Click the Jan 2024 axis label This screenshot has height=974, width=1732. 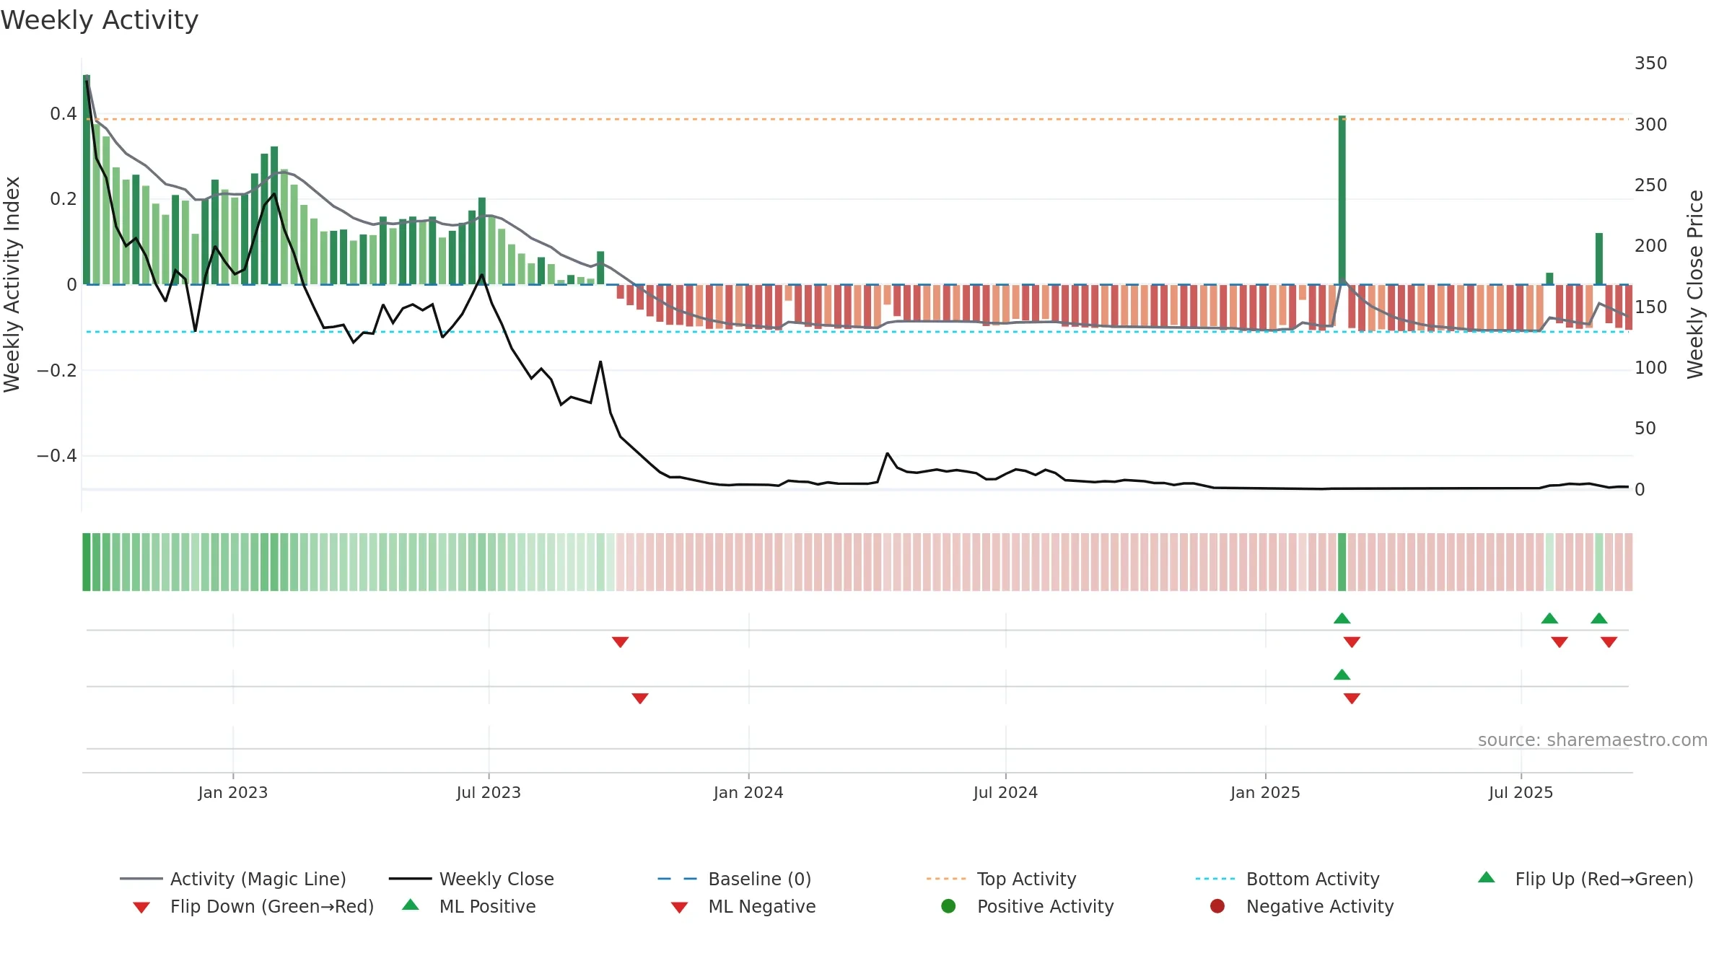pos(748,793)
